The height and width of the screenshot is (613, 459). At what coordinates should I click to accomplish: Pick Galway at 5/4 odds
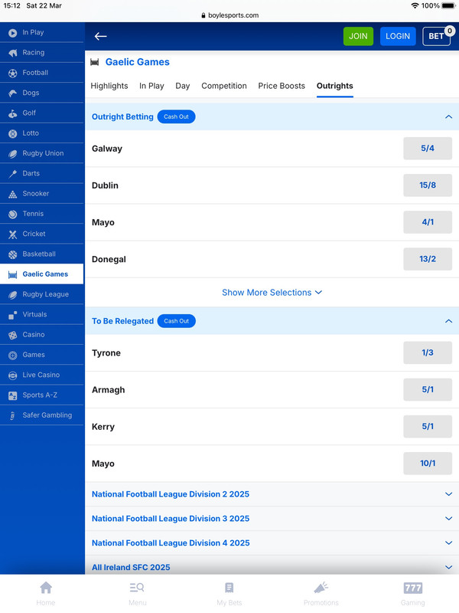(428, 149)
